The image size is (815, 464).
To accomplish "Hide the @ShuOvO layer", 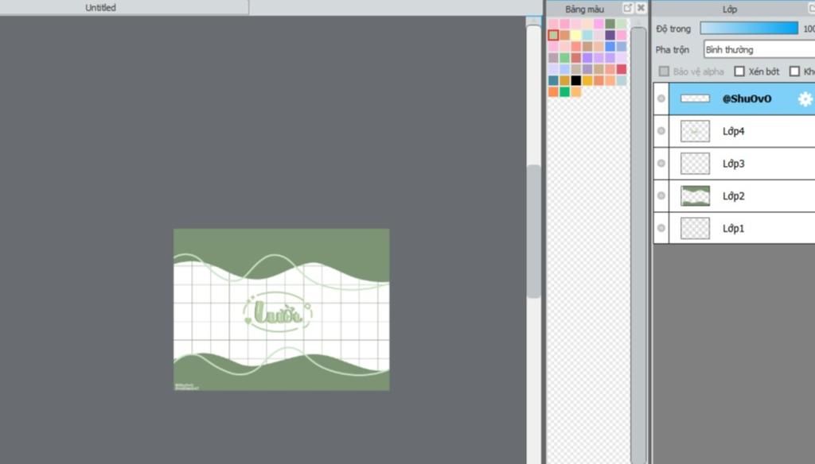I will point(661,98).
